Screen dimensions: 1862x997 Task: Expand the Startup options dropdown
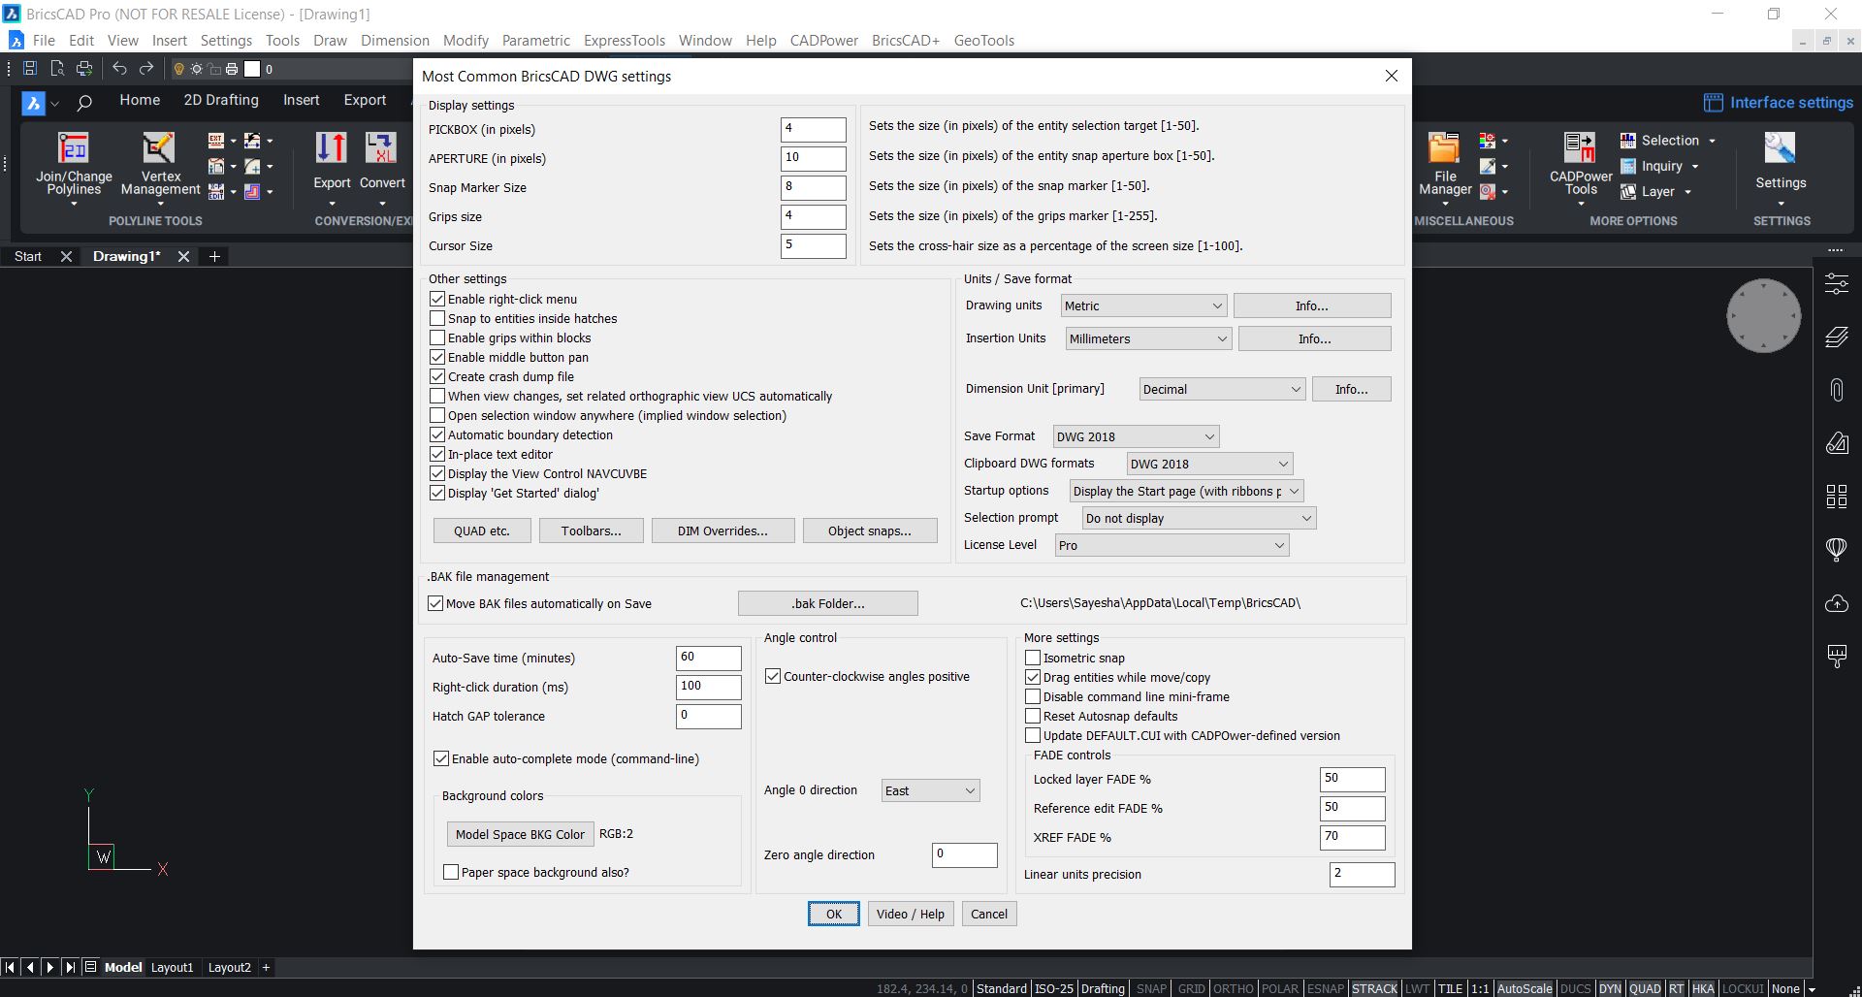coord(1186,492)
